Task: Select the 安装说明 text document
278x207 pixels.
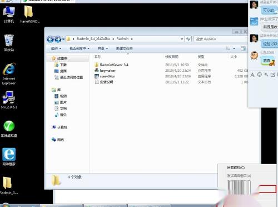Action: click(104, 82)
